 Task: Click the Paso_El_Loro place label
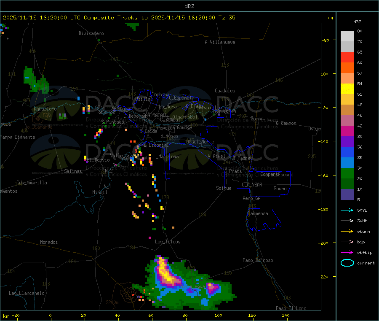coord(291,308)
